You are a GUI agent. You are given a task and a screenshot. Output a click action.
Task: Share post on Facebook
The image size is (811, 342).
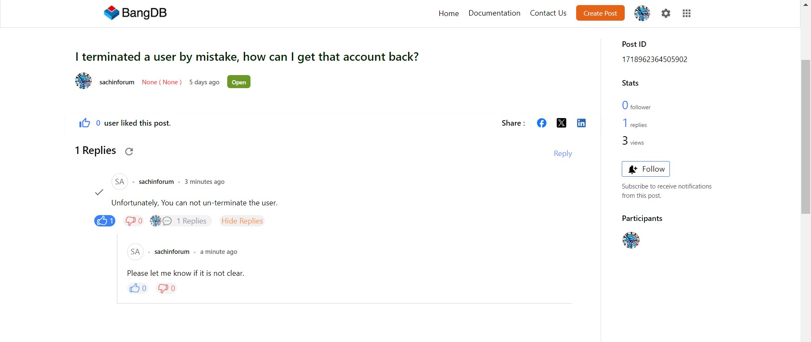(542, 123)
